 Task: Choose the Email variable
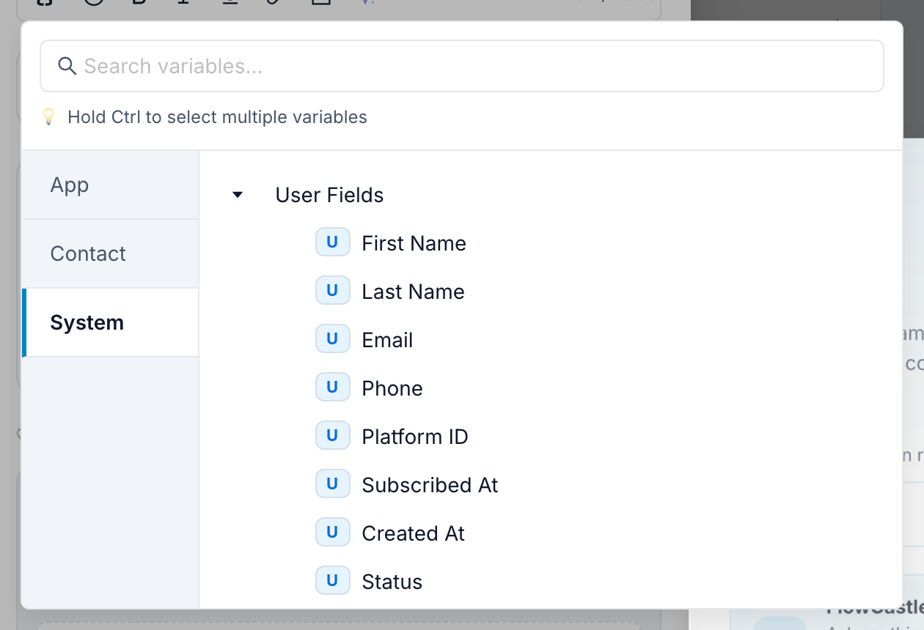pos(387,340)
